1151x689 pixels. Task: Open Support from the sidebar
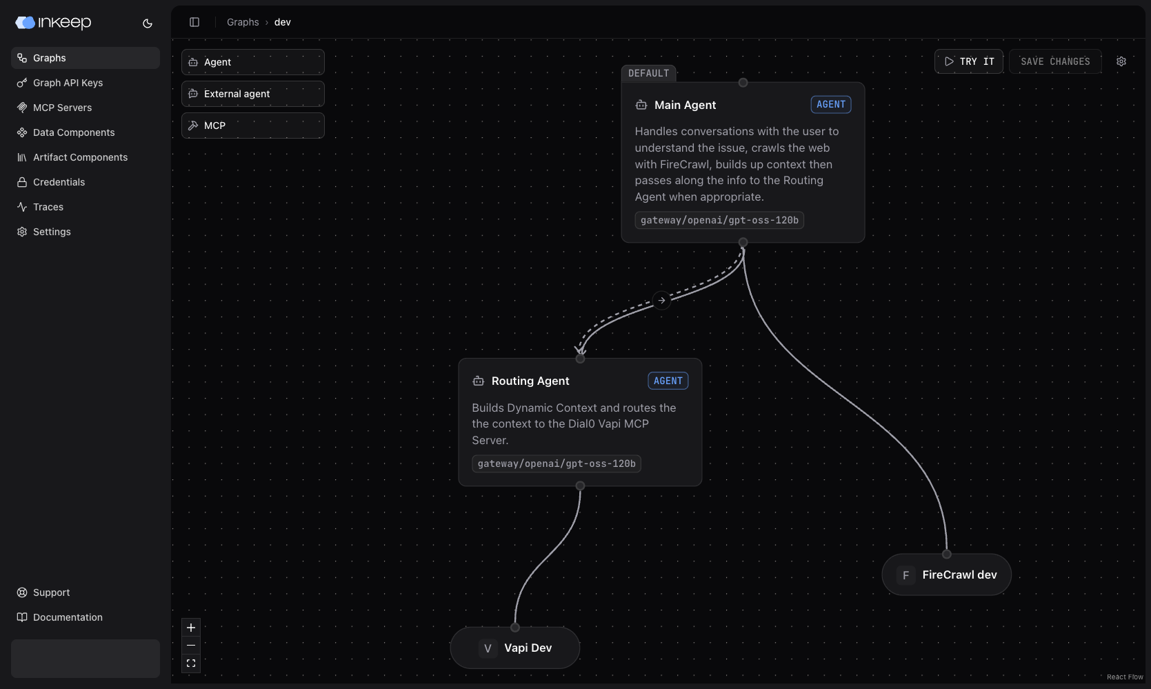click(x=50, y=592)
